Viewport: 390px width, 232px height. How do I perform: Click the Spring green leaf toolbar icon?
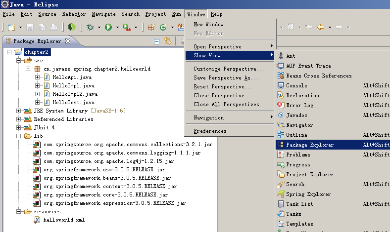coord(72,27)
